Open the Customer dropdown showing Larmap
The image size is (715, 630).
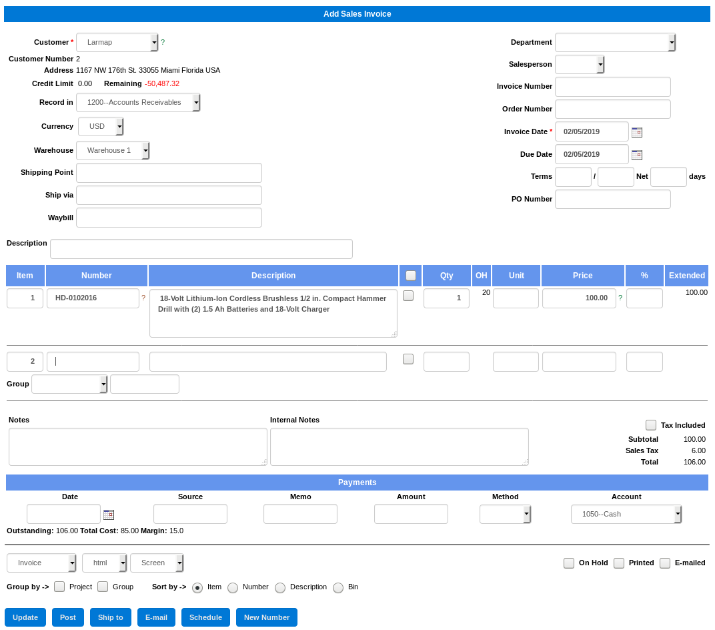point(117,43)
